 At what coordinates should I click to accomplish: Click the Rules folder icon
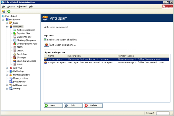[x=11, y=23]
